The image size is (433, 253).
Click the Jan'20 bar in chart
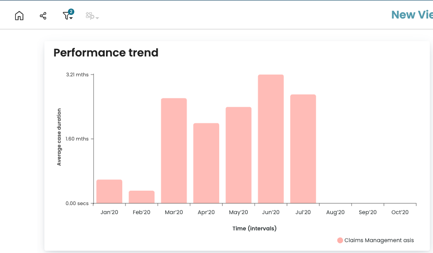(109, 192)
